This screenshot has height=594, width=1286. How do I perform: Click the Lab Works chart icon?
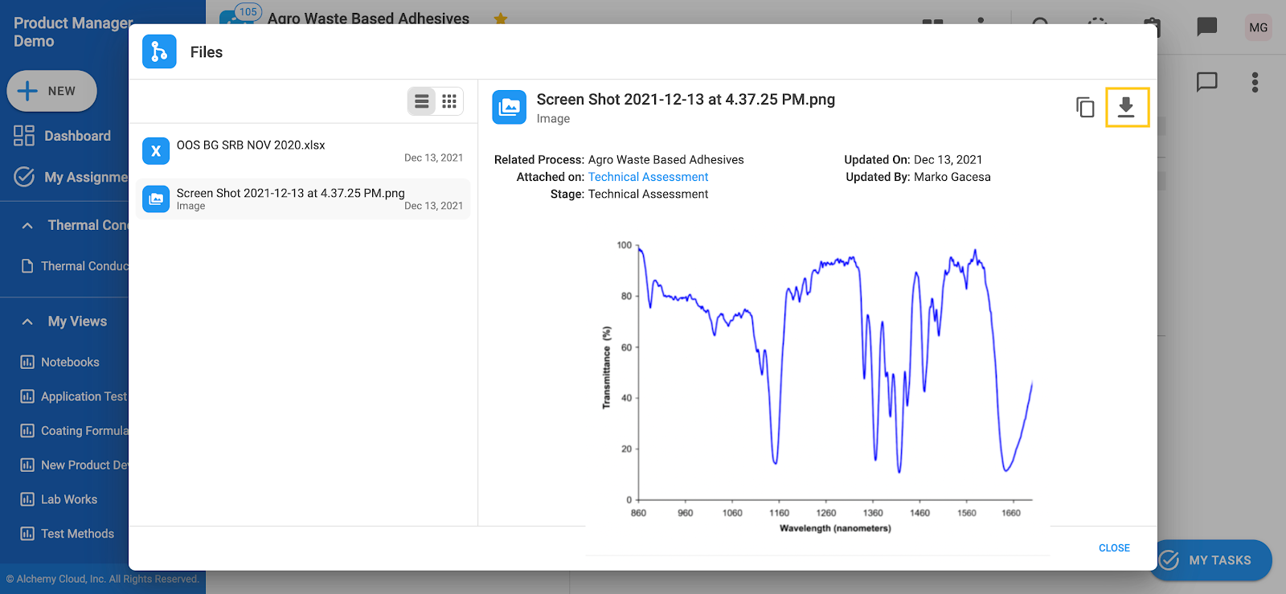(27, 499)
